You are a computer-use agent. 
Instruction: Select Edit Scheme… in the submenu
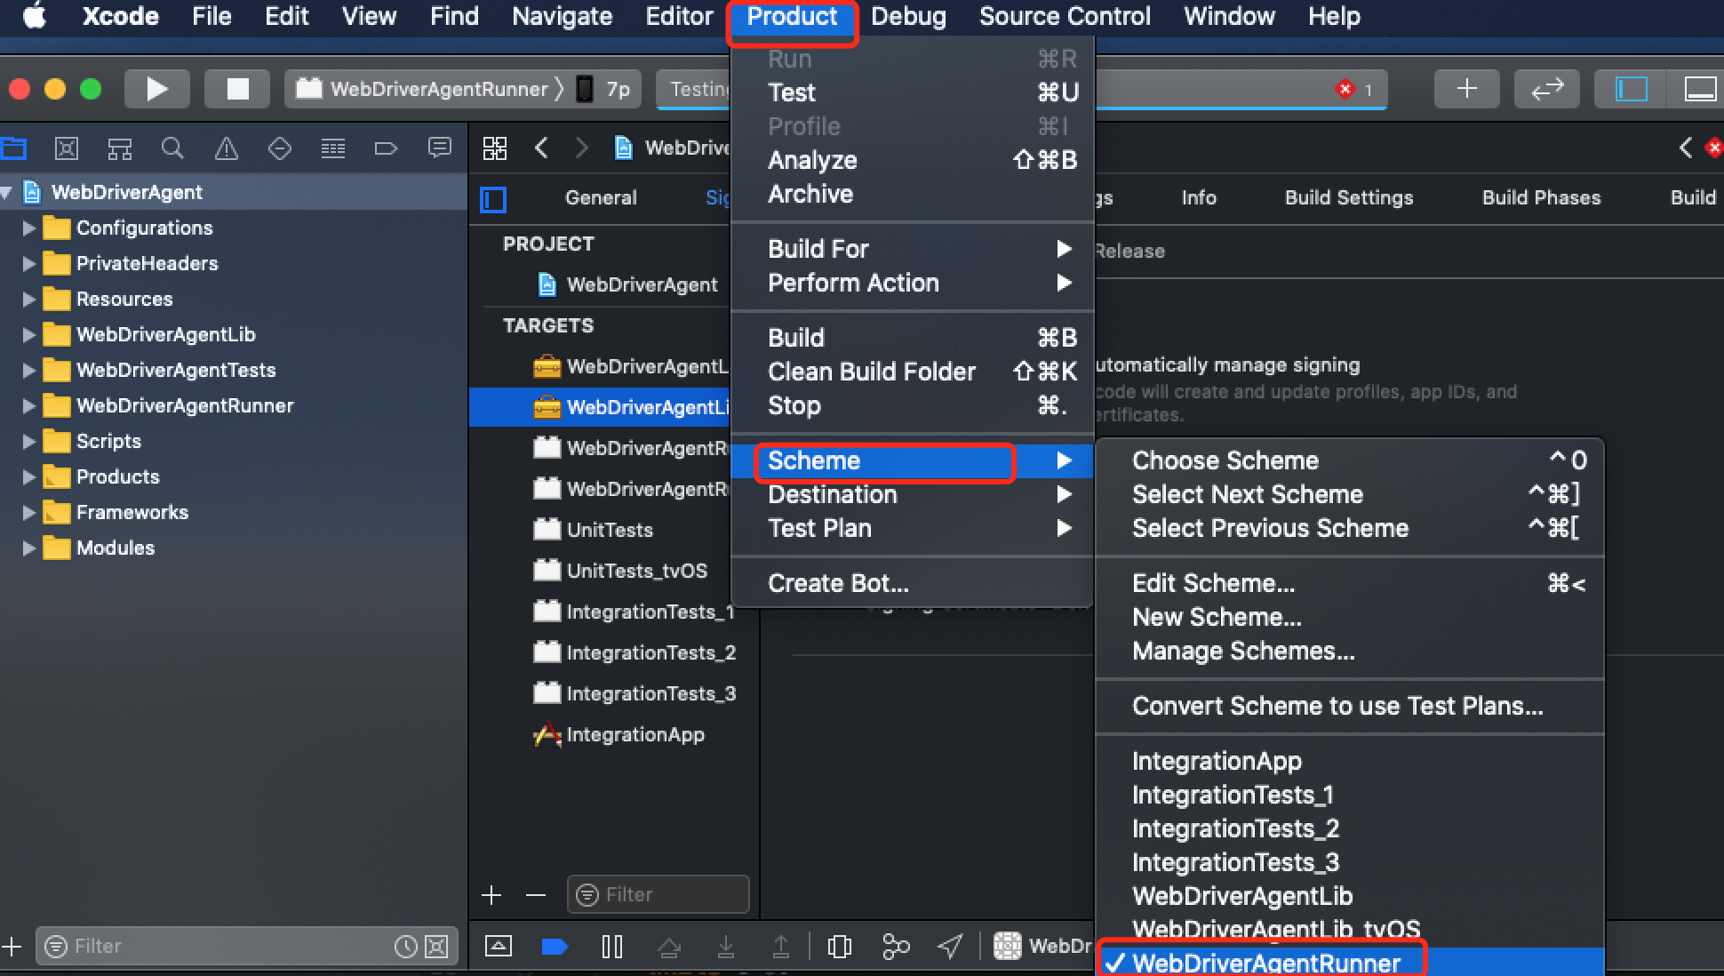1213,583
